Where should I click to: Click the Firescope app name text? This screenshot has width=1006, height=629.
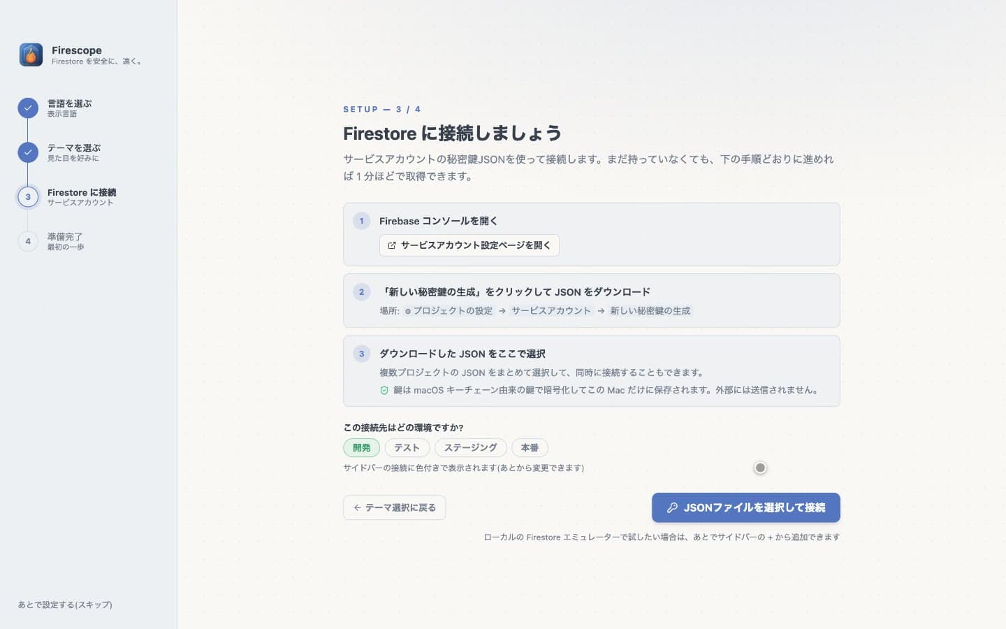(x=77, y=50)
